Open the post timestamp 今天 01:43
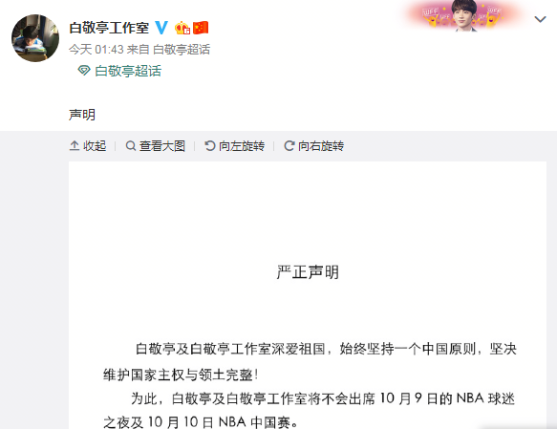The width and height of the screenshot is (557, 429). tap(96, 49)
